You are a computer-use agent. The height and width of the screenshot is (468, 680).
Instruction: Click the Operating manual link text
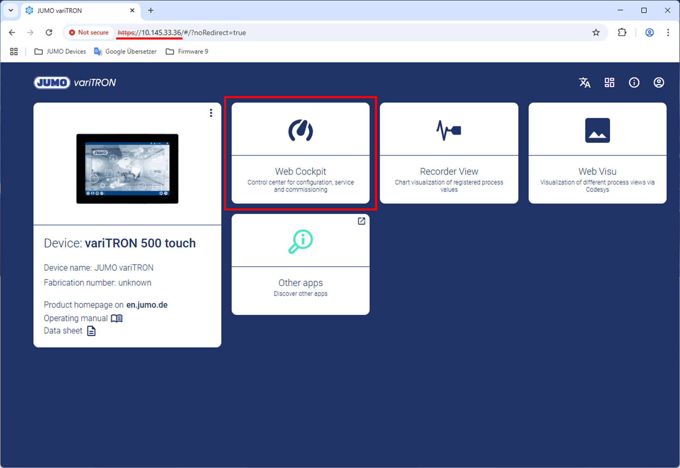[76, 318]
